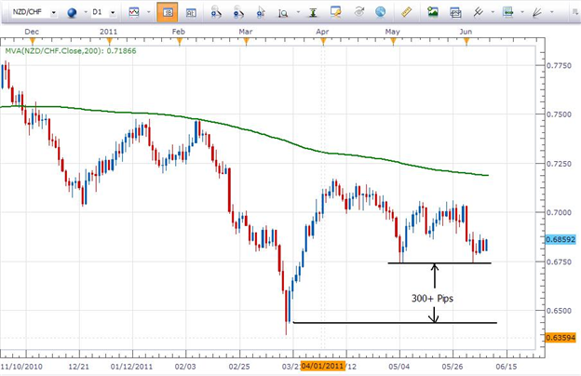
Task: Click the Mar orange timeline marker
Action: click(x=247, y=41)
